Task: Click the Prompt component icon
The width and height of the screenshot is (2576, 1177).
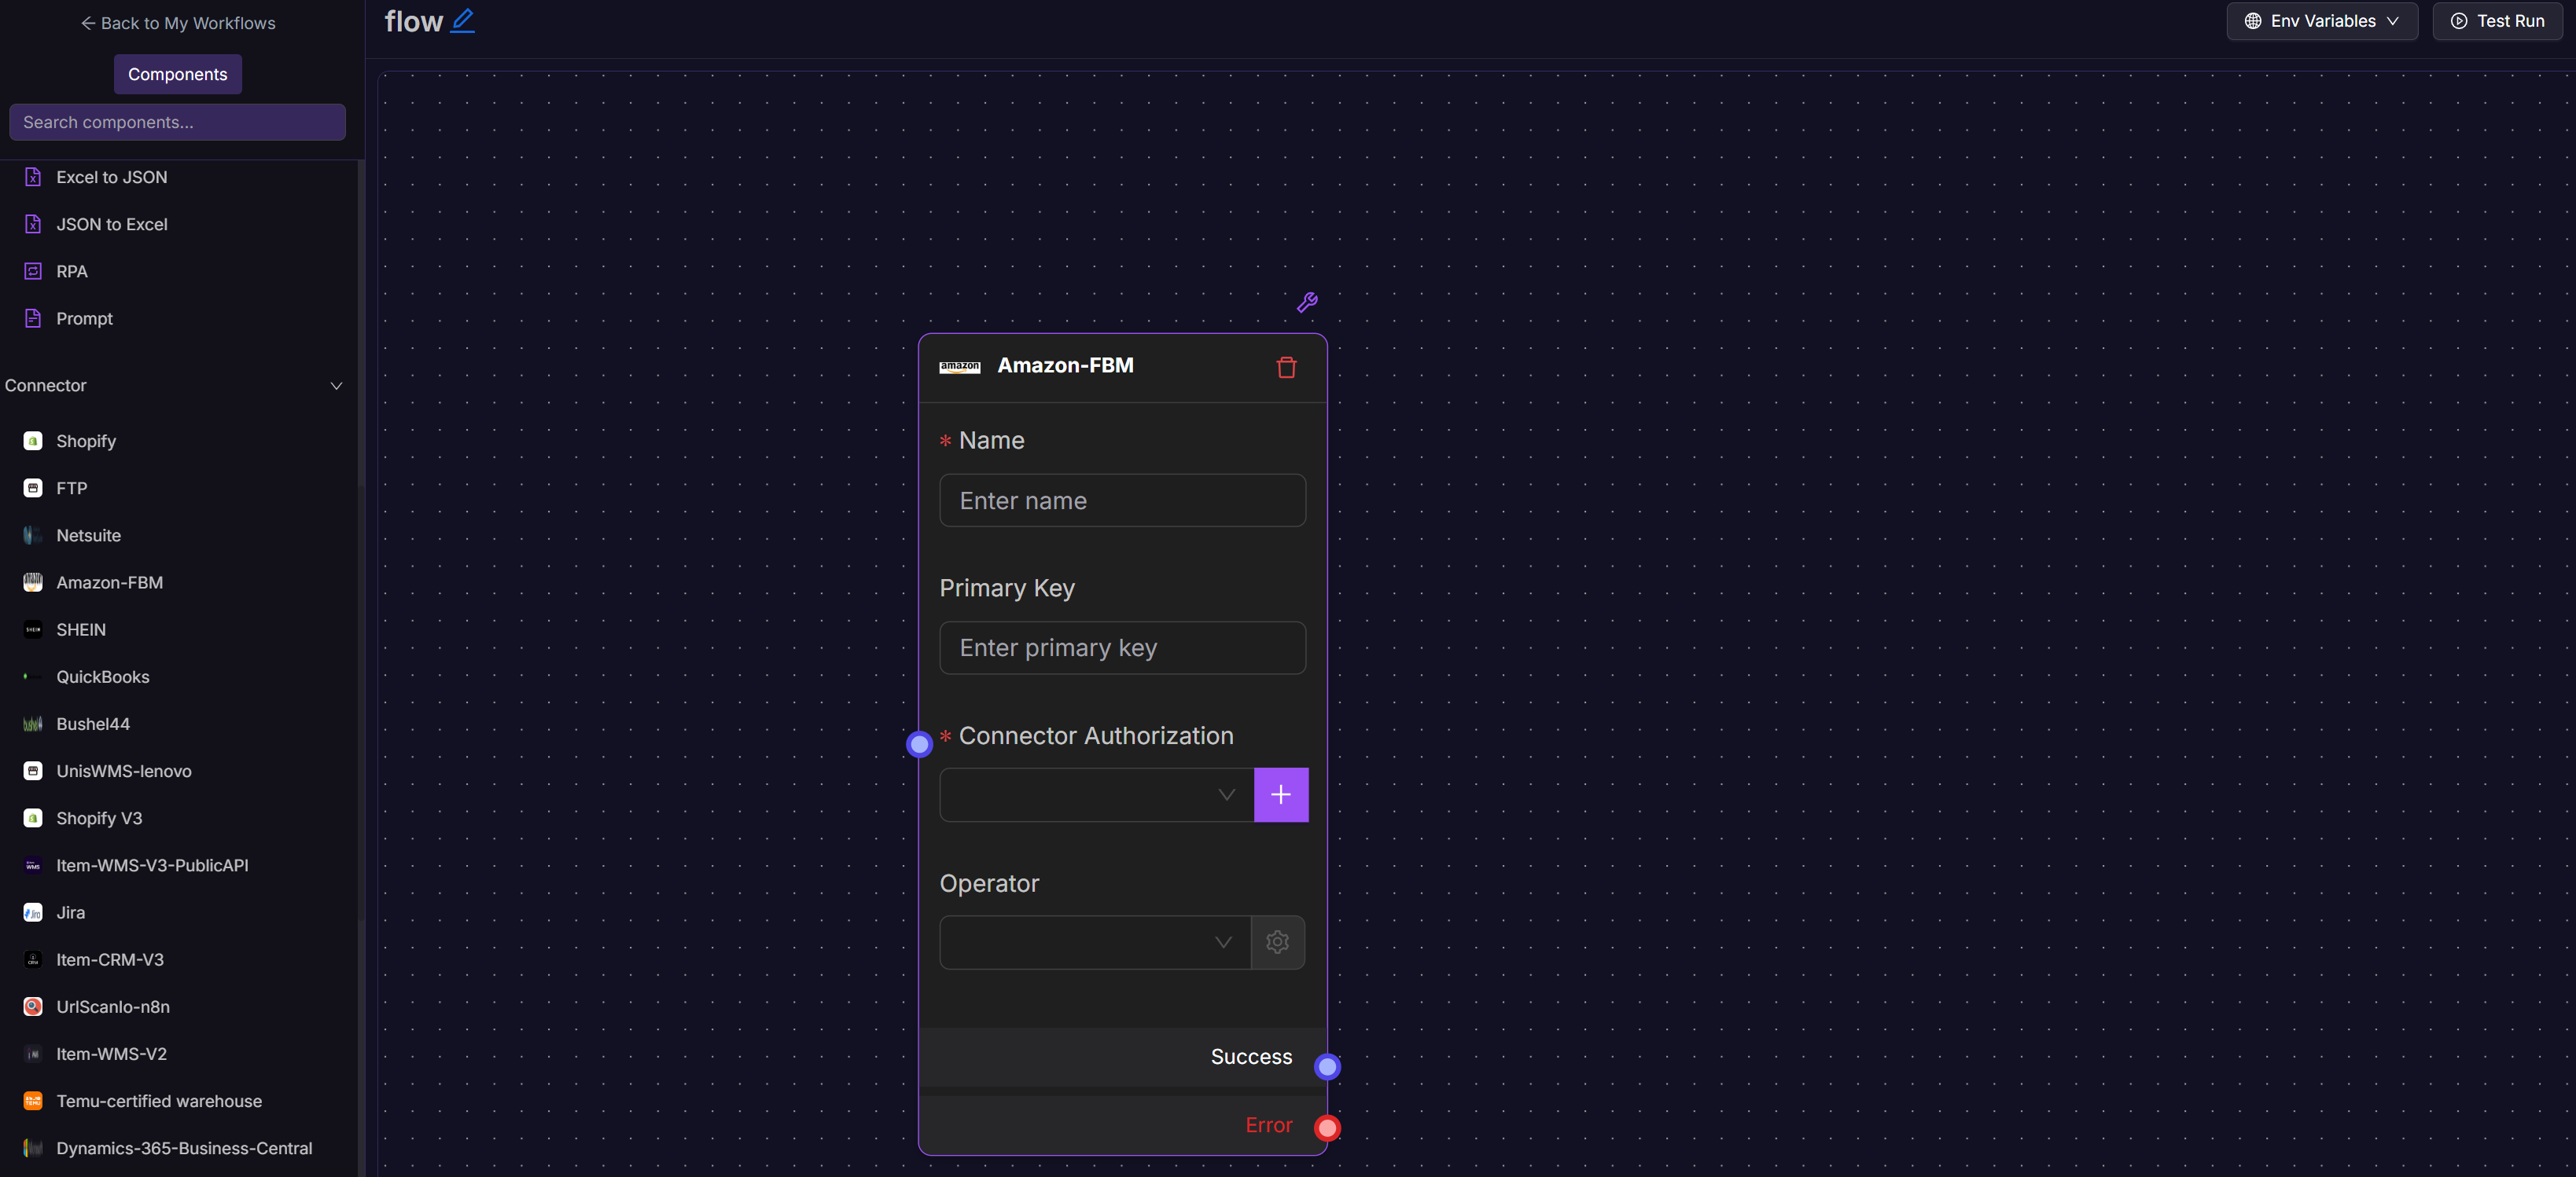Action: pos(33,317)
